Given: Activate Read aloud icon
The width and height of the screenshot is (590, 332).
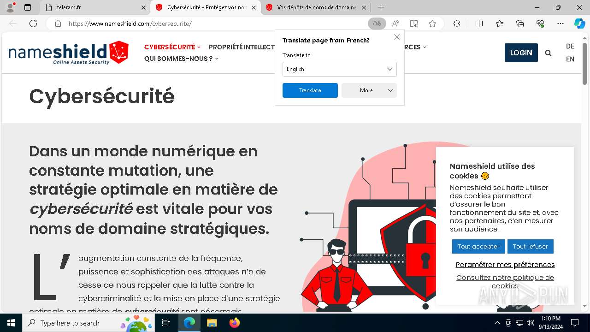Looking at the screenshot, I should [x=395, y=24].
